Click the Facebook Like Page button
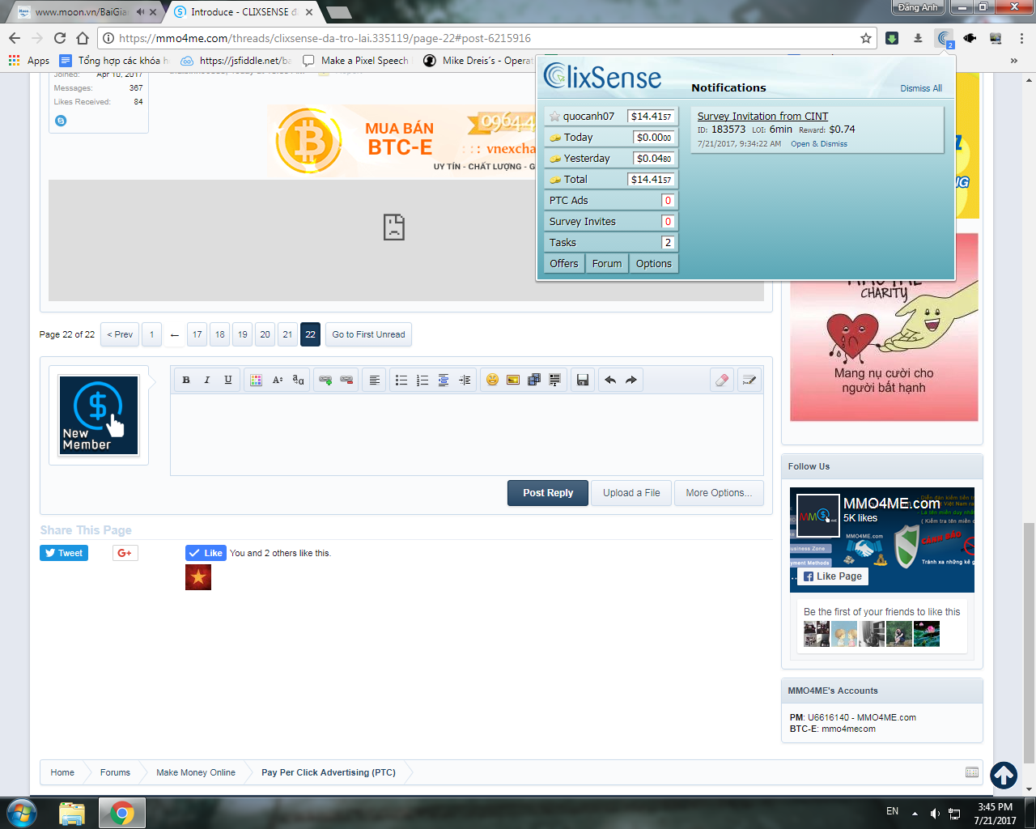 click(x=832, y=576)
